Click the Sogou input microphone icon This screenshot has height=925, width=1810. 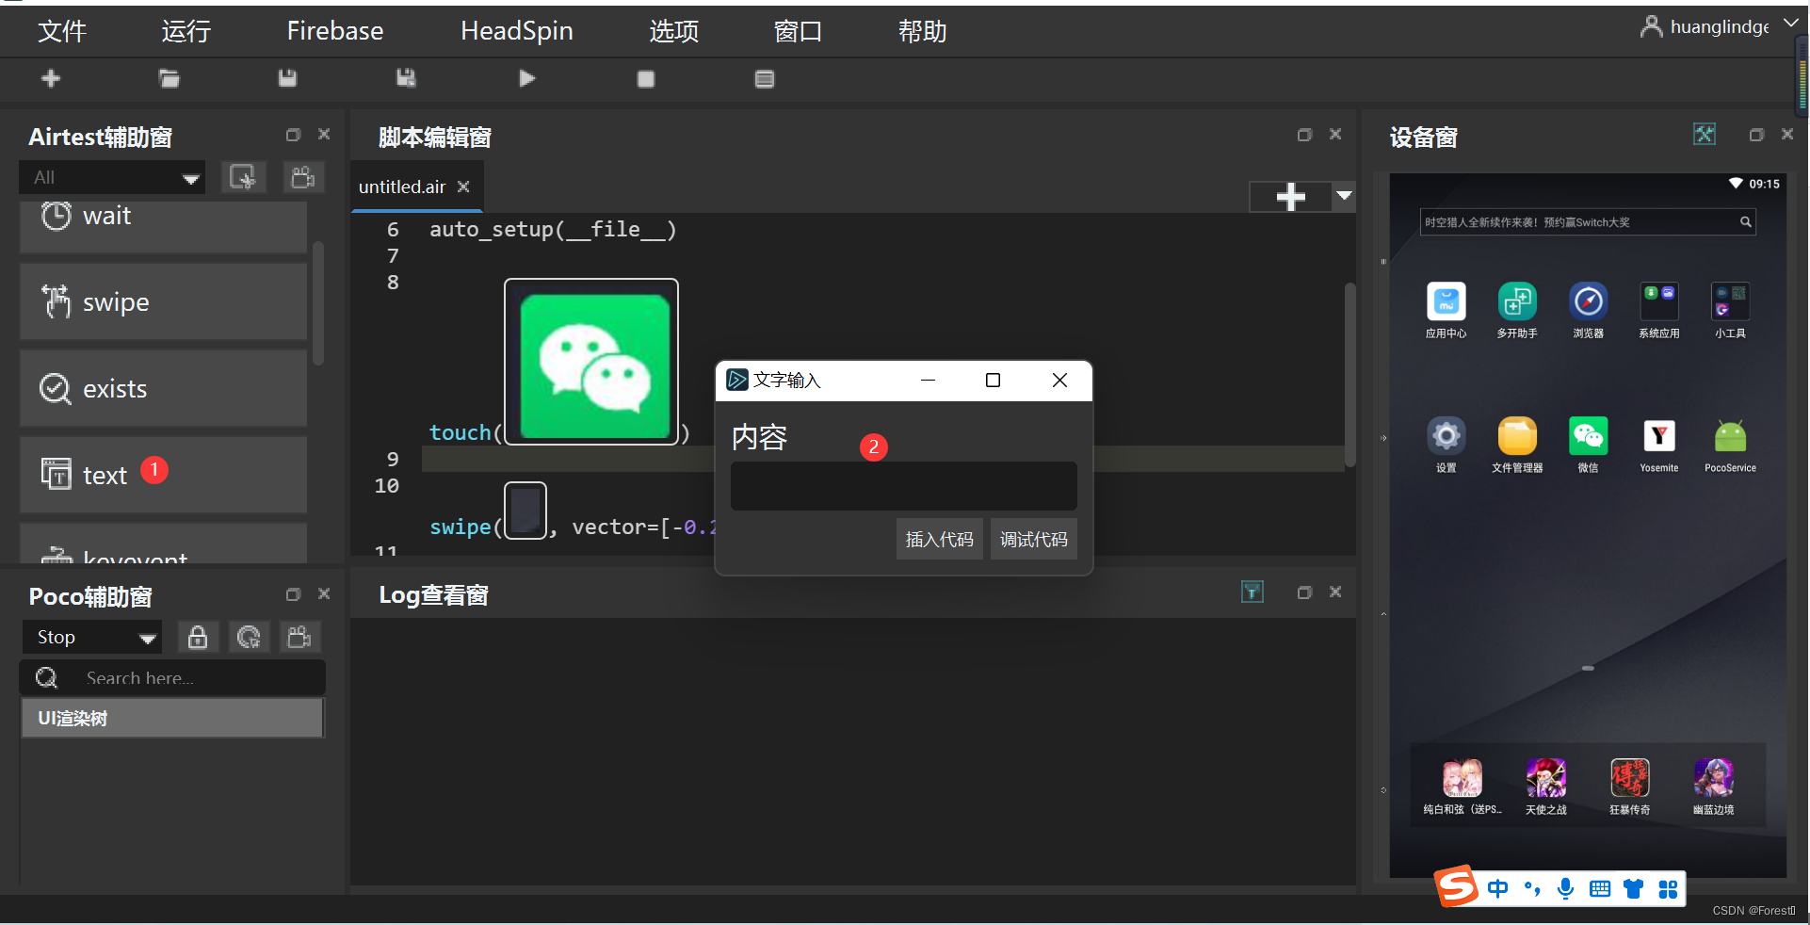1565,888
